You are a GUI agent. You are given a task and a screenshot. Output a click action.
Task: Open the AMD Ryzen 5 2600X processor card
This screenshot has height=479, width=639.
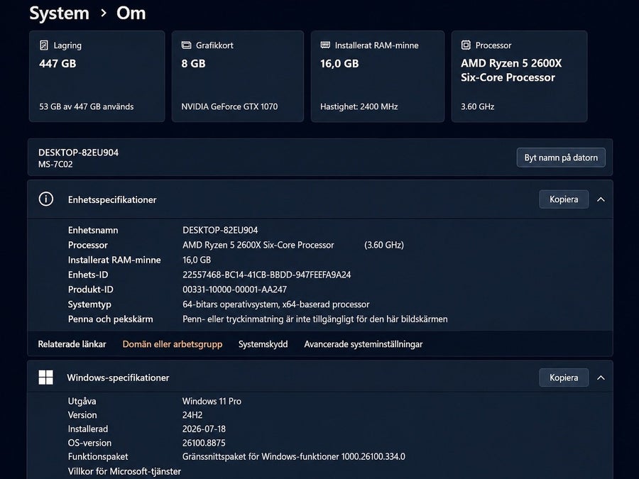(519, 76)
